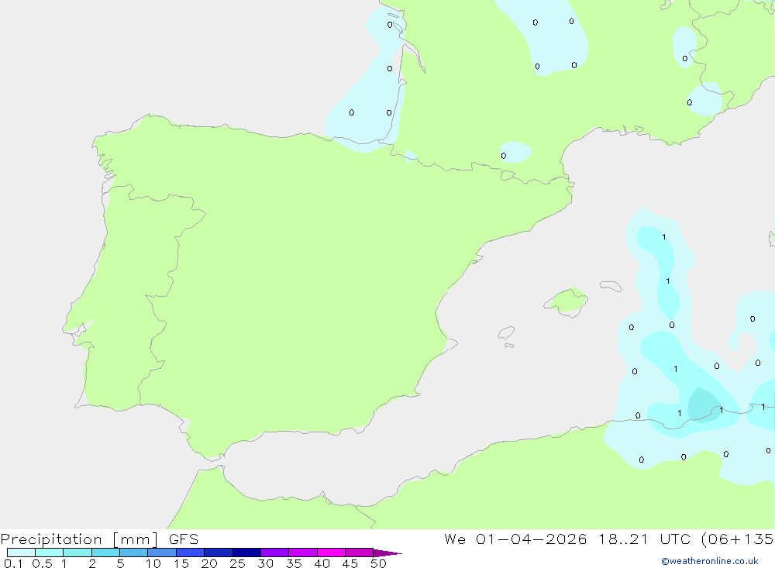Click the 45–50 mm legend color box
This screenshot has height=568, width=775.
[x=359, y=553]
